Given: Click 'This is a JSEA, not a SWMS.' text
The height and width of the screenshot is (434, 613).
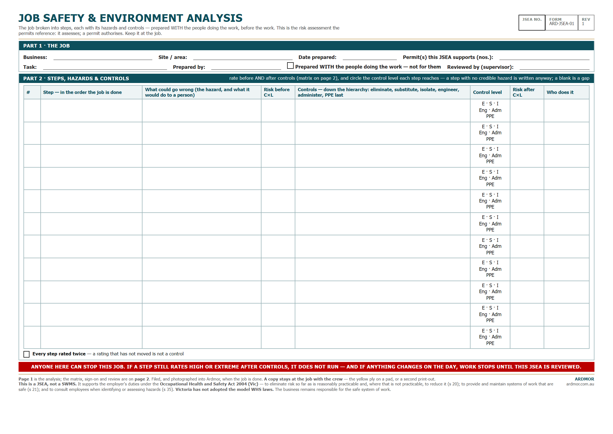Looking at the screenshot, I should (x=47, y=384).
